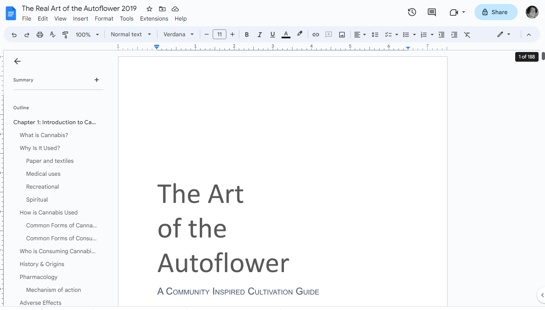Expand the bulleted list options arrow
Viewport: 545px width, 310px height.
(414, 35)
